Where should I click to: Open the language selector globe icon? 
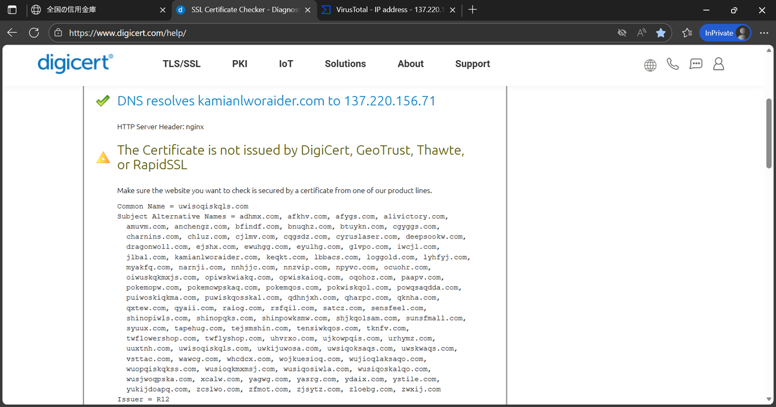click(650, 64)
